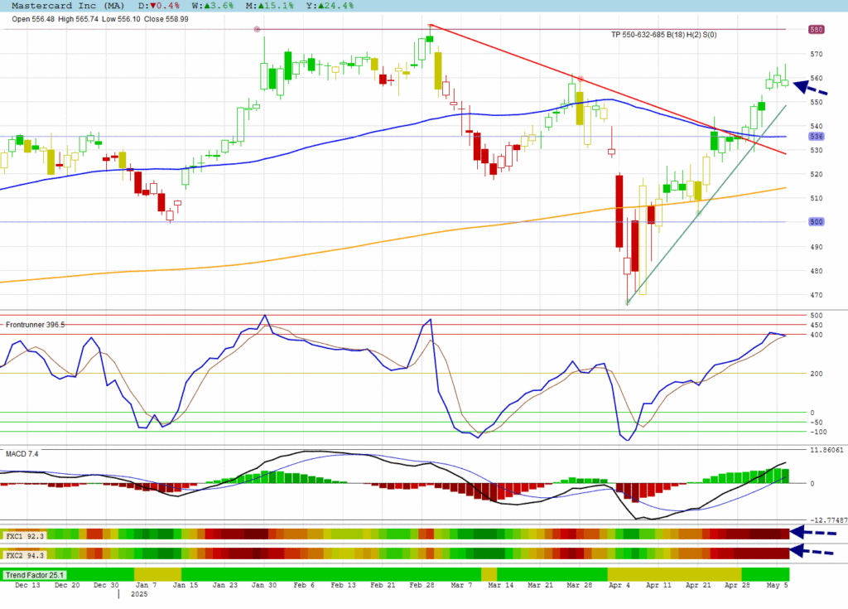Click the Mastercard Inc (MA) chart title
Image resolution: width=848 pixels, height=609 pixels.
(x=68, y=6)
